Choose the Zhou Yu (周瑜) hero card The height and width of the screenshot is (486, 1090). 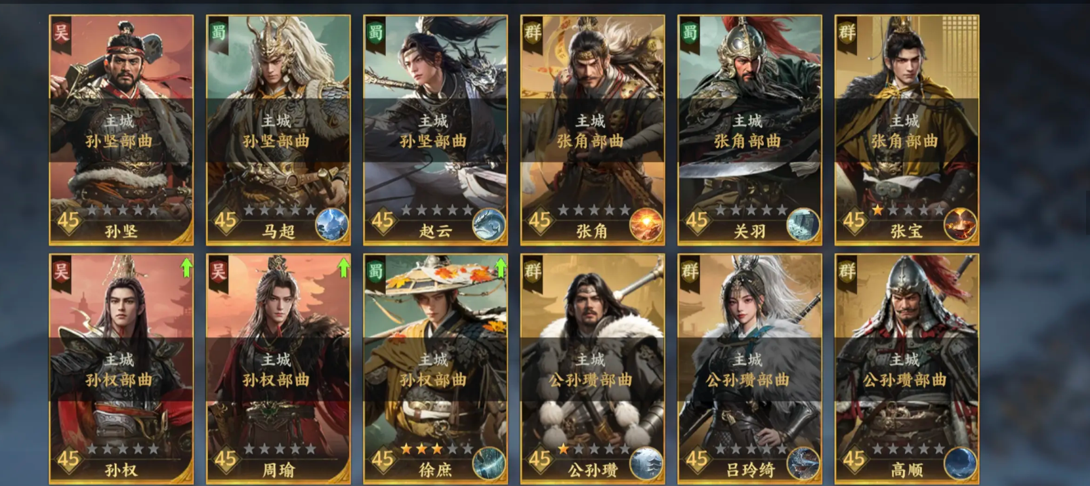point(278,369)
